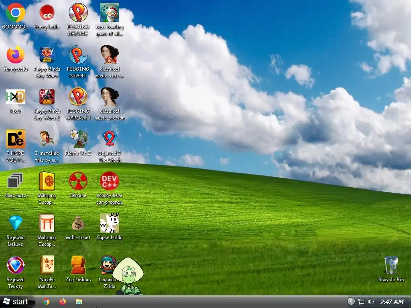Launch the Plants Vs Z icon
Viewport: 411px width, 308px height.
79,138
